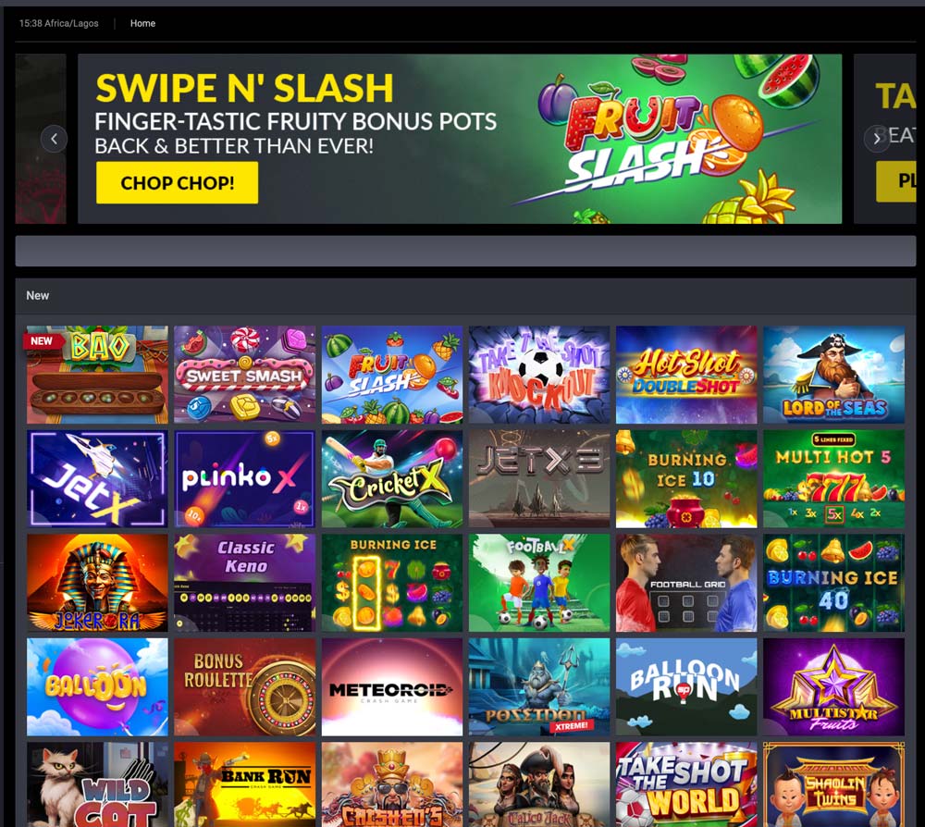Screen dimensions: 925x827
Task: Open the Classic Keno game
Action: pos(245,583)
